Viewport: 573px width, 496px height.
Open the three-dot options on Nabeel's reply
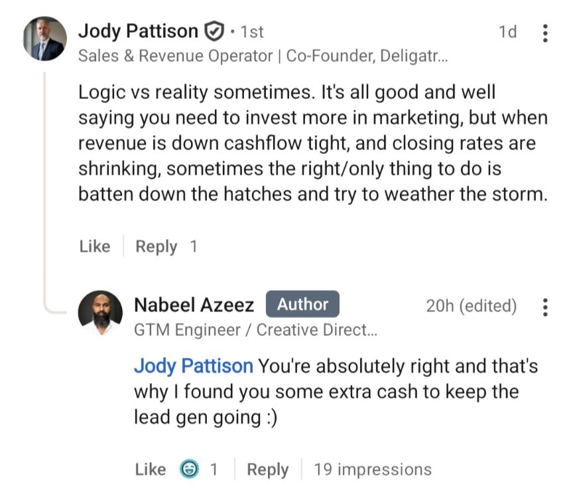(x=544, y=305)
